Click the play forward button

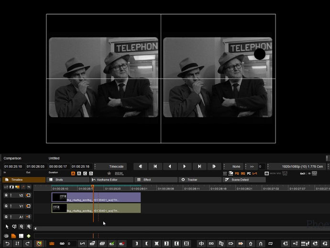click(185, 167)
